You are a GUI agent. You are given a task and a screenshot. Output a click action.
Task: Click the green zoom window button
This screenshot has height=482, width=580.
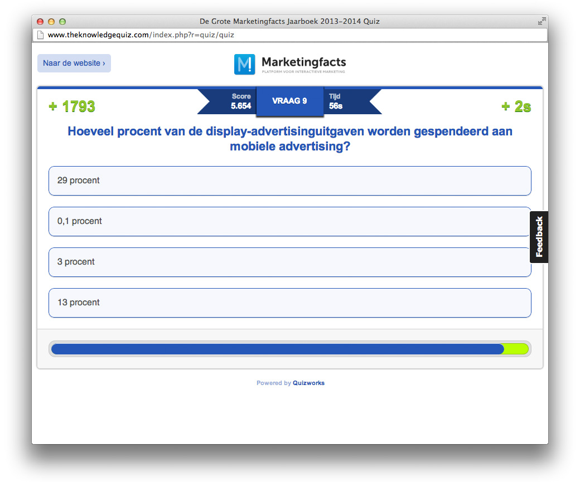(62, 22)
